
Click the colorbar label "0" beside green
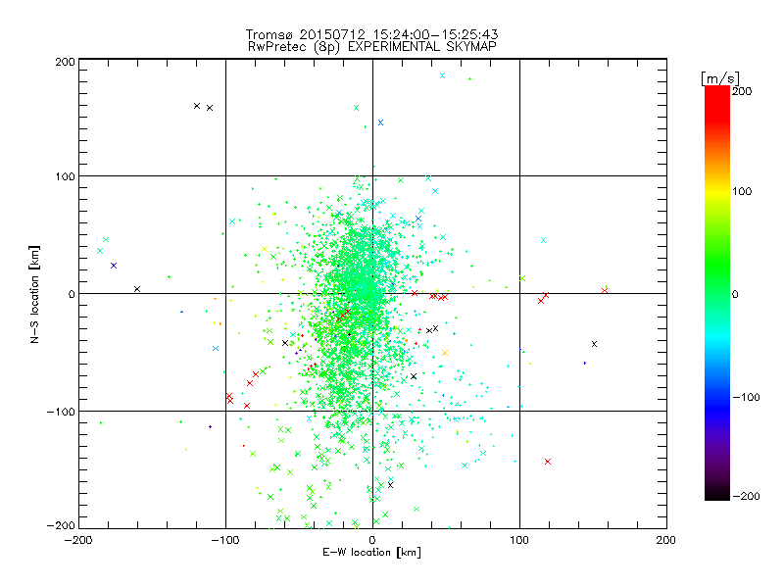735,295
